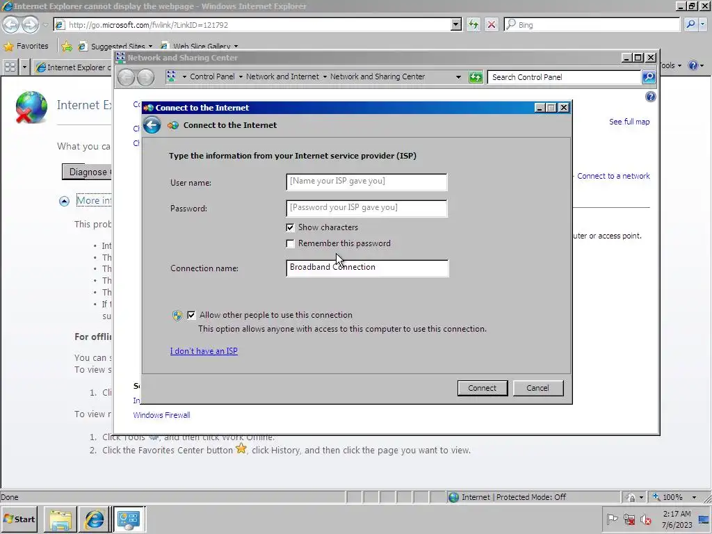Image resolution: width=712 pixels, height=534 pixels.
Task: Click the blue help icon in Network and Sharing Center
Action: pos(650,97)
